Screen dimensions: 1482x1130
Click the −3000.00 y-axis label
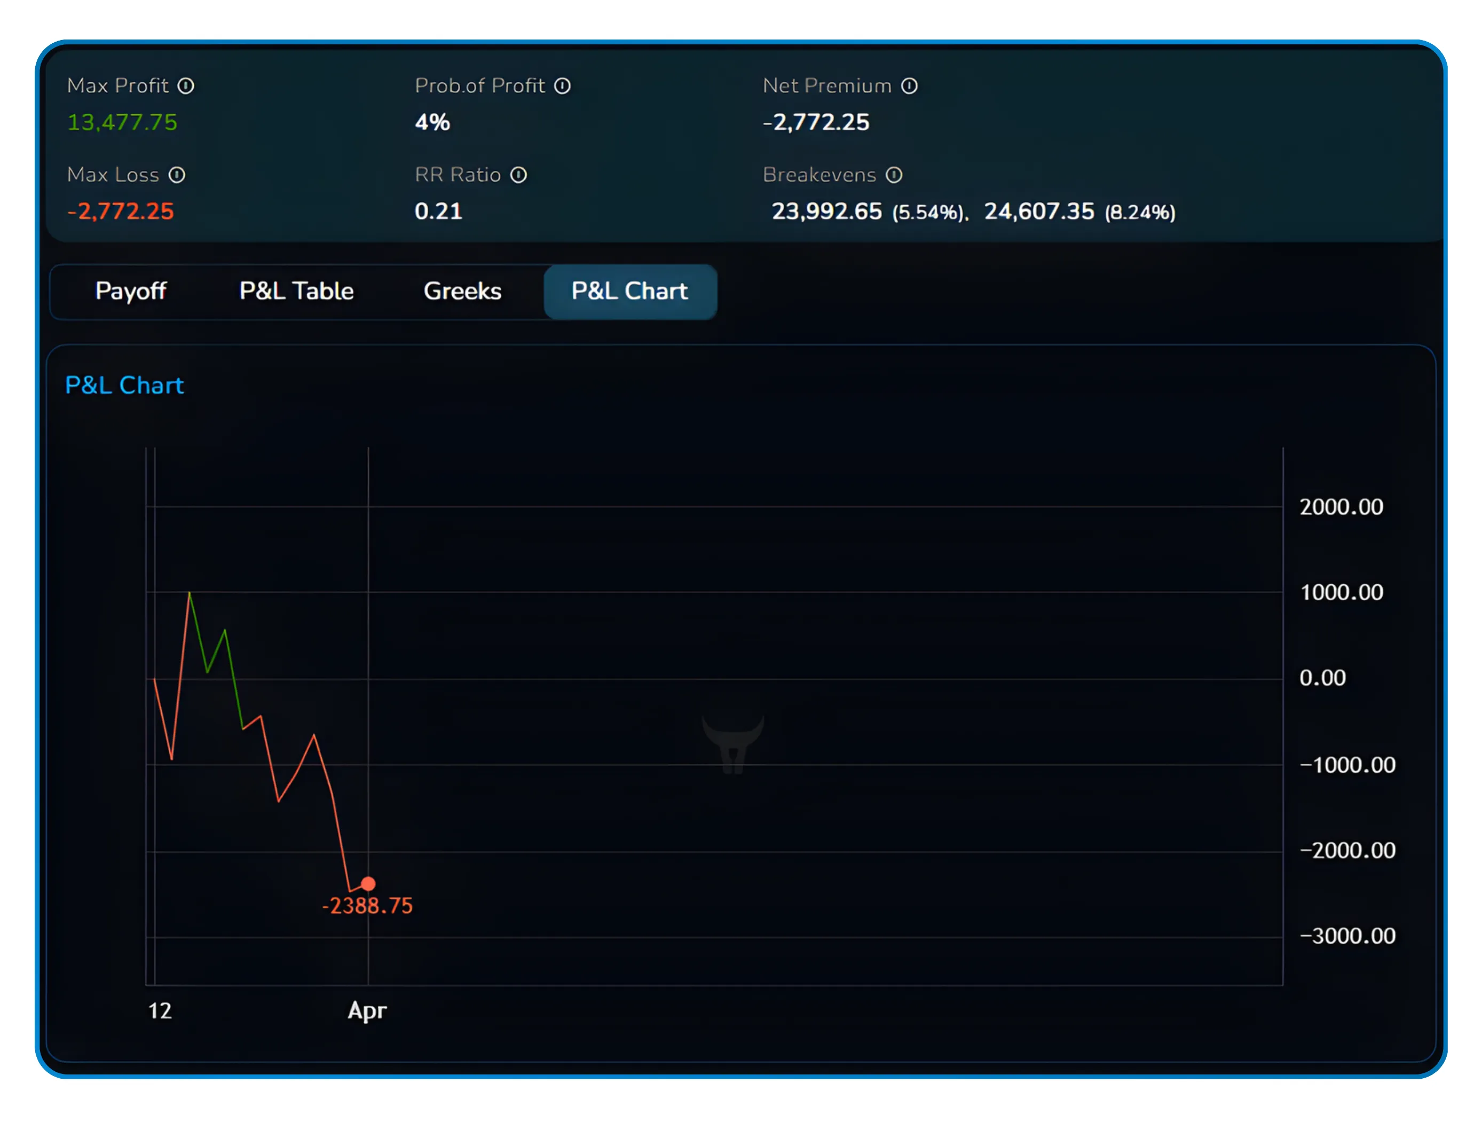[x=1347, y=936]
